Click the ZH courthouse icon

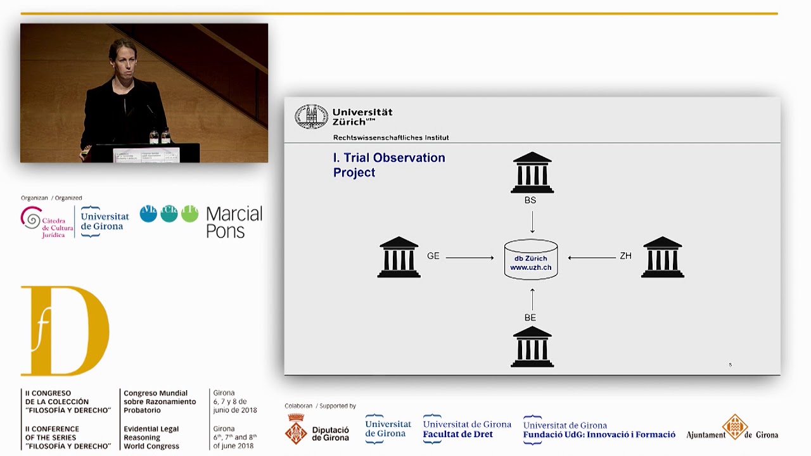(x=663, y=257)
